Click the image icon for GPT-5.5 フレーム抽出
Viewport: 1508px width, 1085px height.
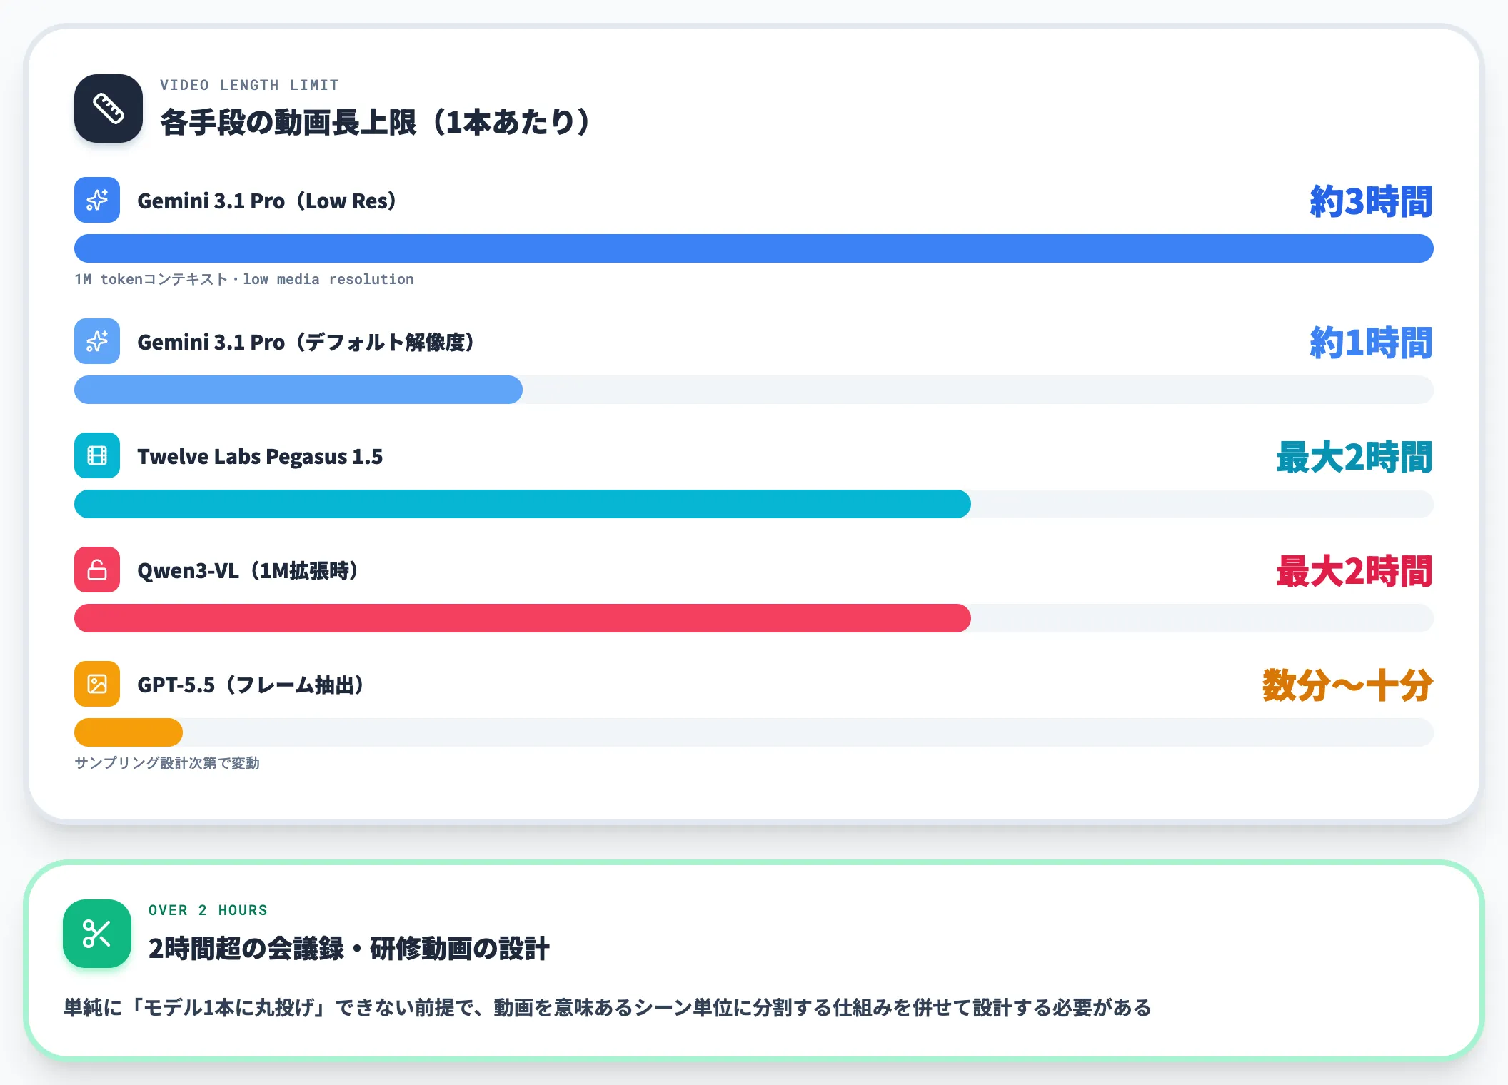[97, 684]
